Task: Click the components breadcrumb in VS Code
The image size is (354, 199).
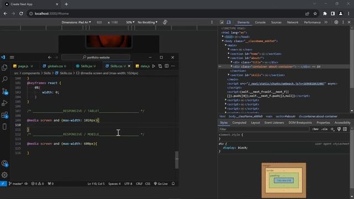Action: tap(31, 73)
